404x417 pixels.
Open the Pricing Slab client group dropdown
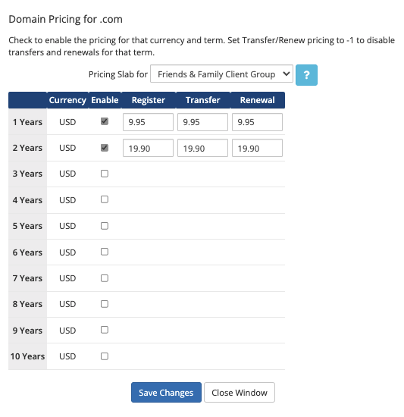[221, 74]
